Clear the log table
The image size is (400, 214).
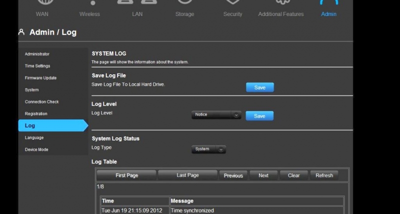(293, 175)
